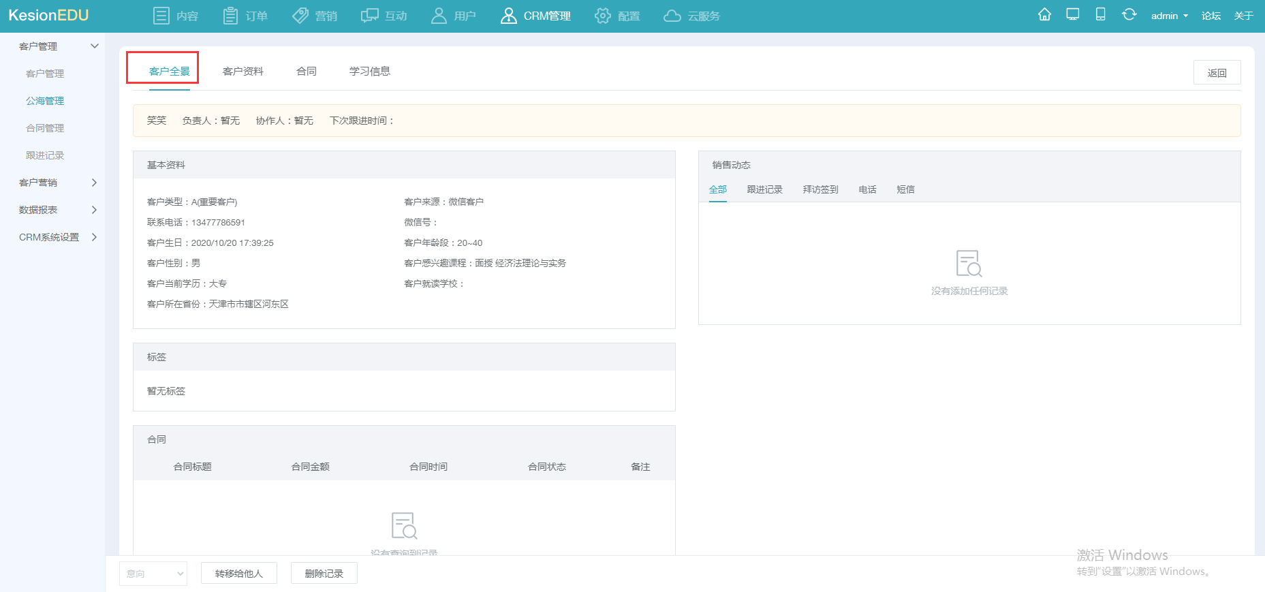Image resolution: width=1265 pixels, height=592 pixels.
Task: Open the 用户 user module icon
Action: click(439, 16)
